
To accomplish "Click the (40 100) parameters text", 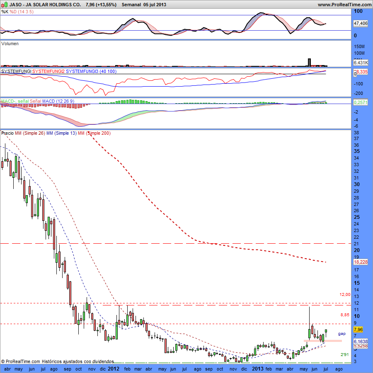I will click(108, 71).
